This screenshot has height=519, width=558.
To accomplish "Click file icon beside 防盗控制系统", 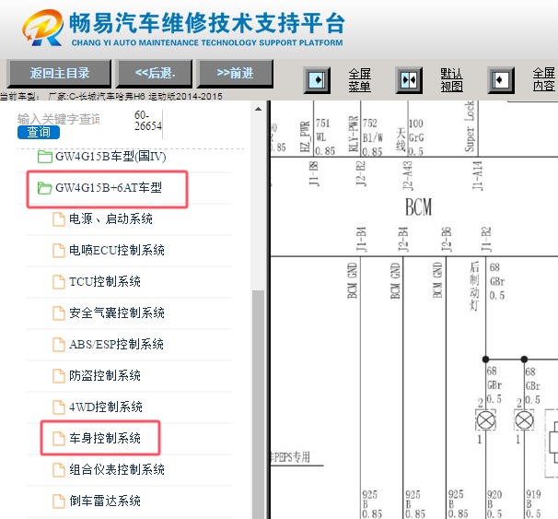I will point(59,375).
